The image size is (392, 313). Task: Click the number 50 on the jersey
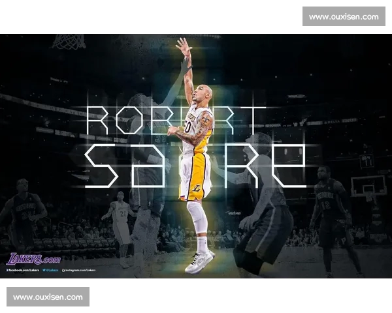click(x=188, y=127)
